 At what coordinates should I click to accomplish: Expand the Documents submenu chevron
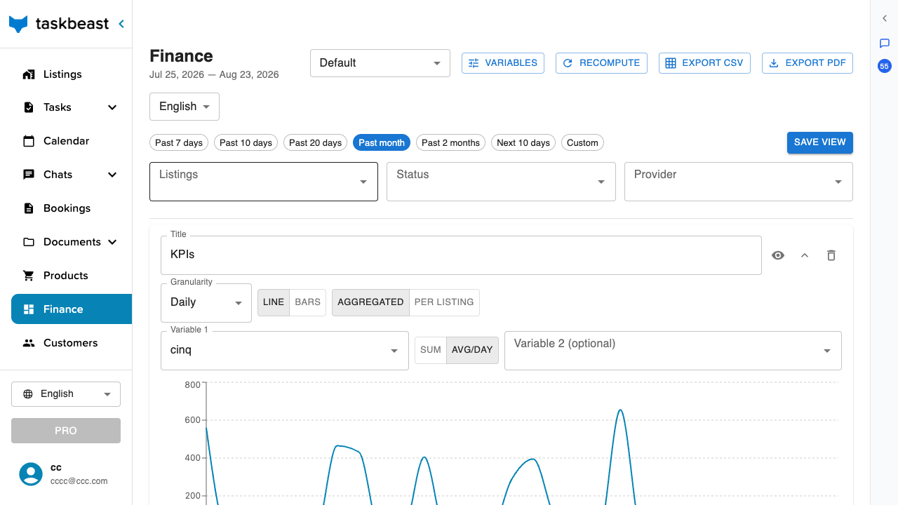pyautogui.click(x=112, y=242)
